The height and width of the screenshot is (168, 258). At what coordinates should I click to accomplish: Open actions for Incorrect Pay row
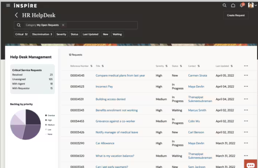246,86
